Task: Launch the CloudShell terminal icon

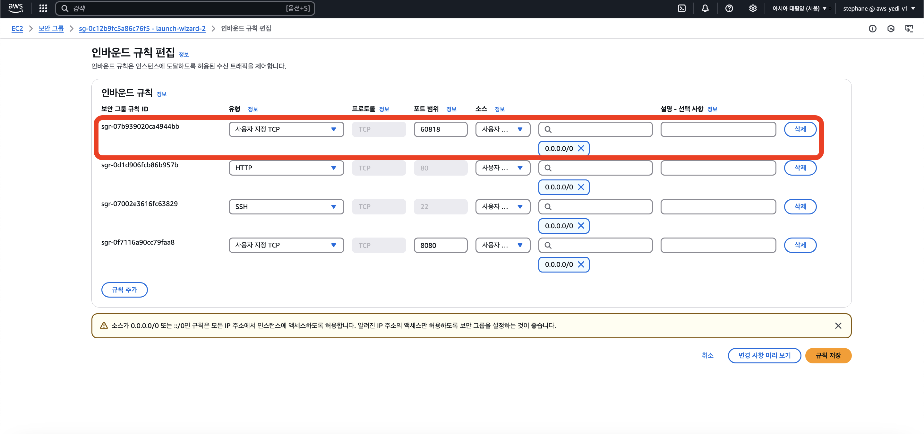Action: pyautogui.click(x=681, y=8)
